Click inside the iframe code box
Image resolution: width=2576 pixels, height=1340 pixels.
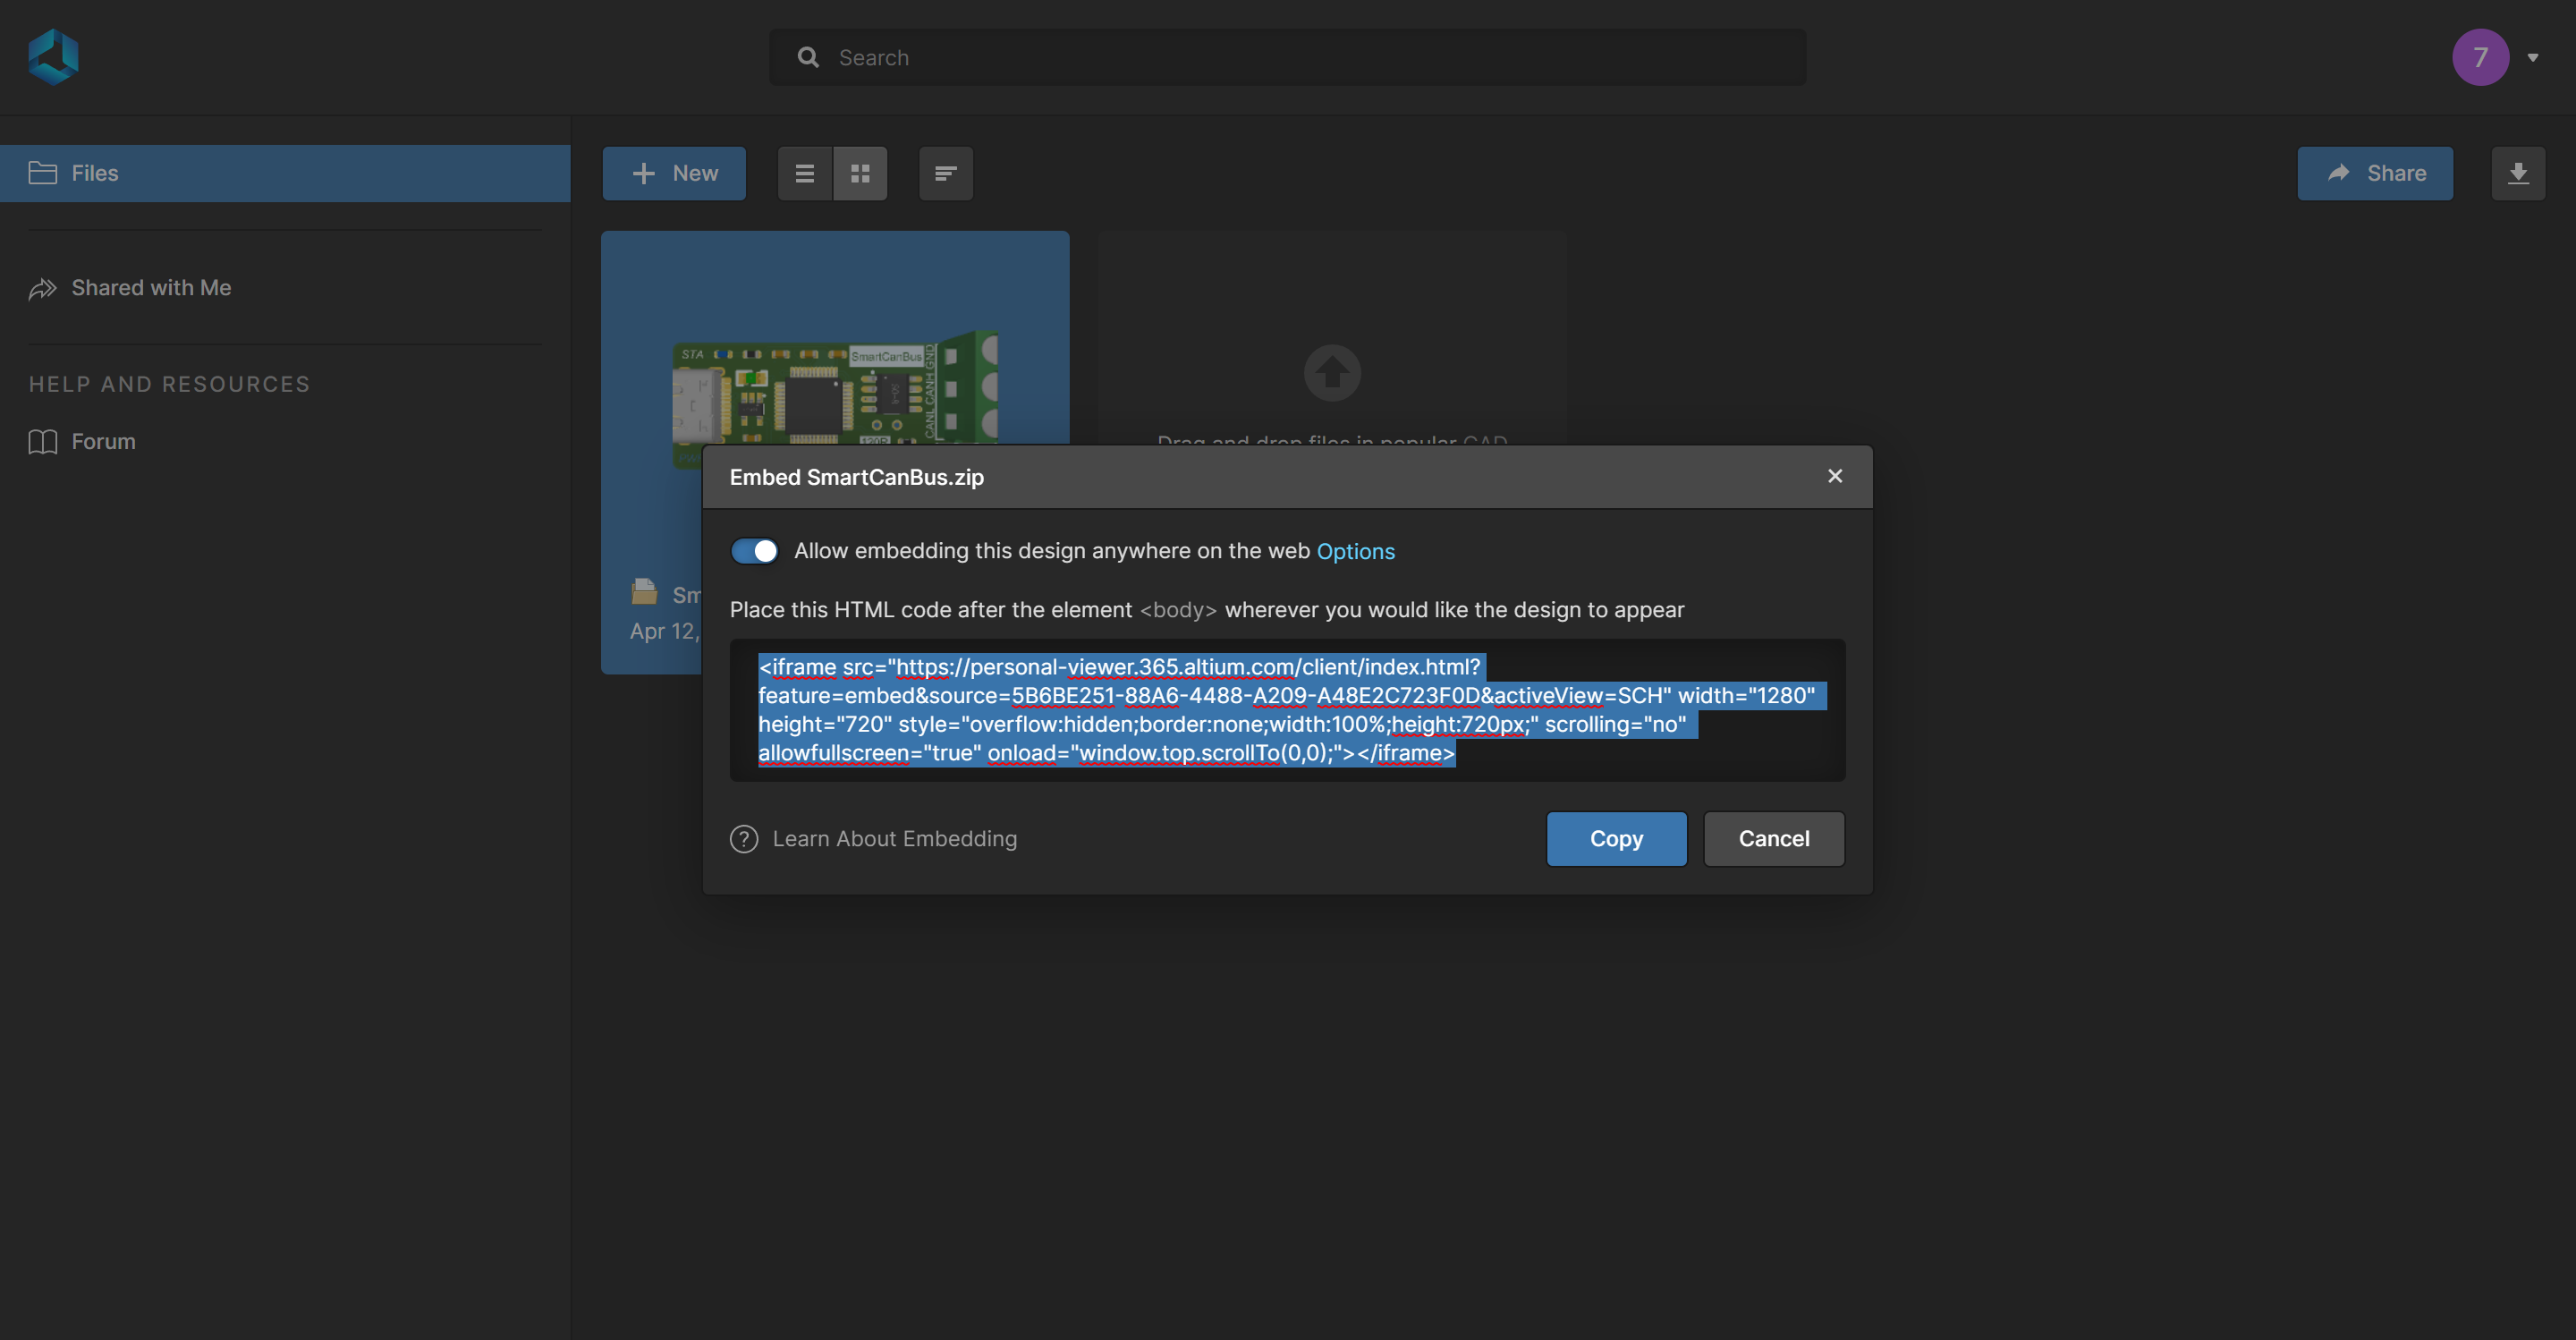tap(1287, 710)
